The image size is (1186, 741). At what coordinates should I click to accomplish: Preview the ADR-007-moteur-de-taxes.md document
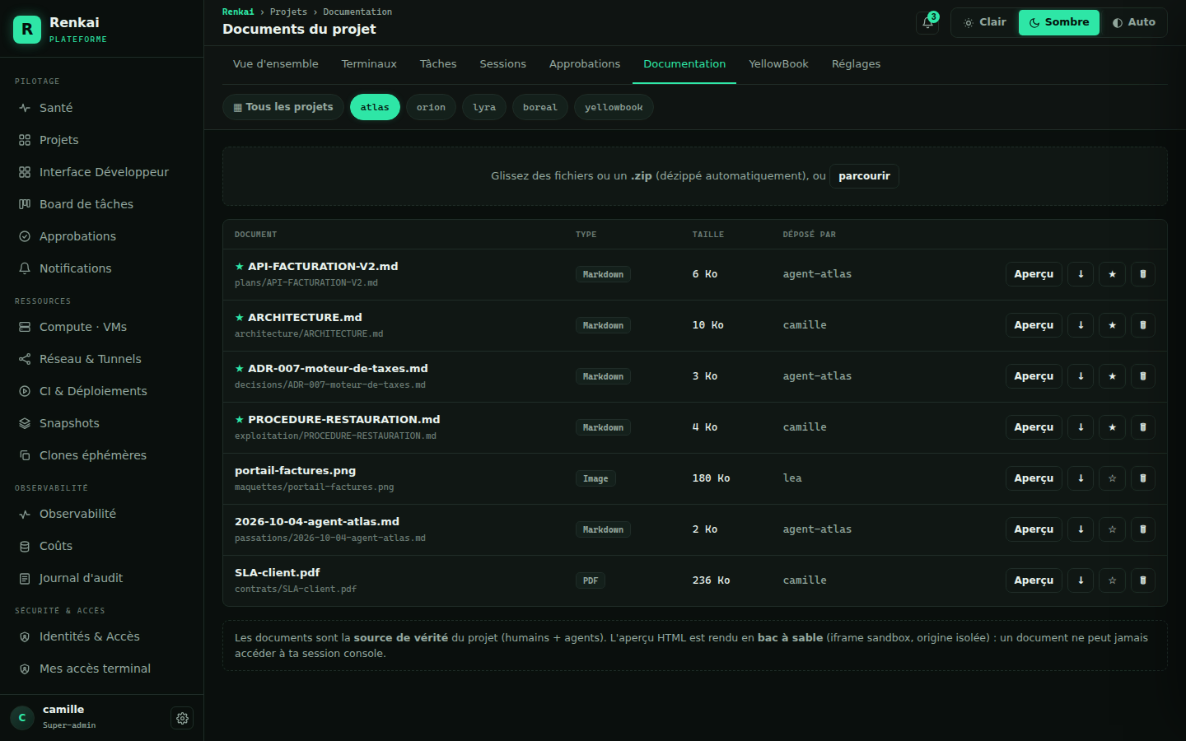click(1034, 376)
